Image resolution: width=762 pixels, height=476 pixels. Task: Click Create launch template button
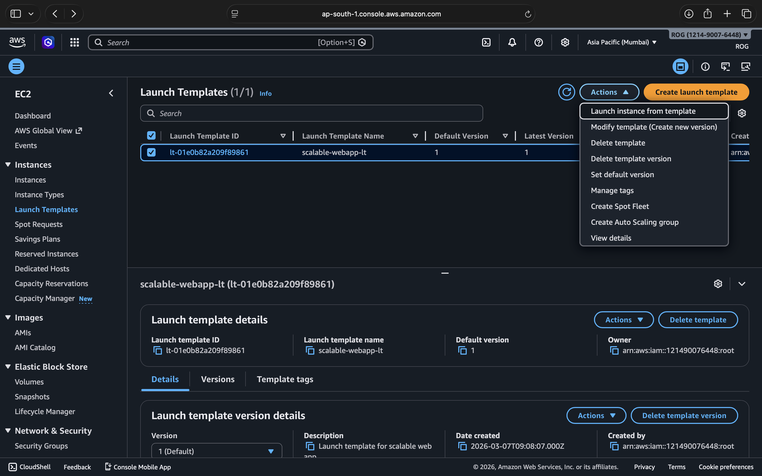point(696,92)
